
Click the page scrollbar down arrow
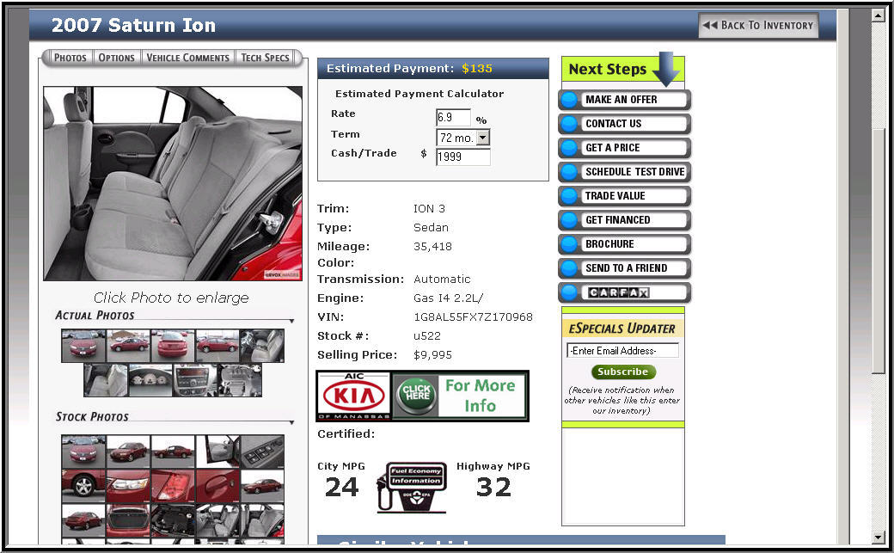tap(879, 537)
